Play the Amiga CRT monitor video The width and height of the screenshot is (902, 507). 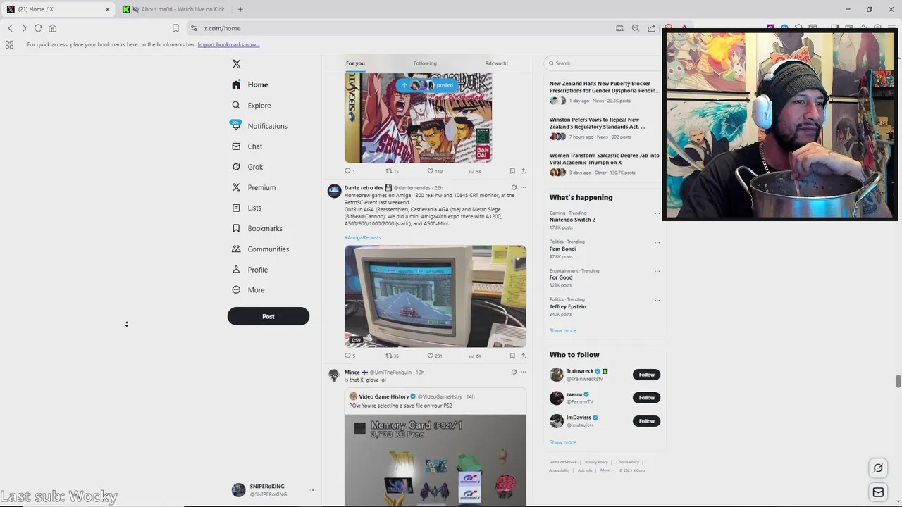click(435, 296)
